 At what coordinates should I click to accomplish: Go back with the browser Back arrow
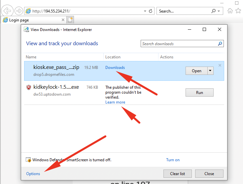pos(7,11)
